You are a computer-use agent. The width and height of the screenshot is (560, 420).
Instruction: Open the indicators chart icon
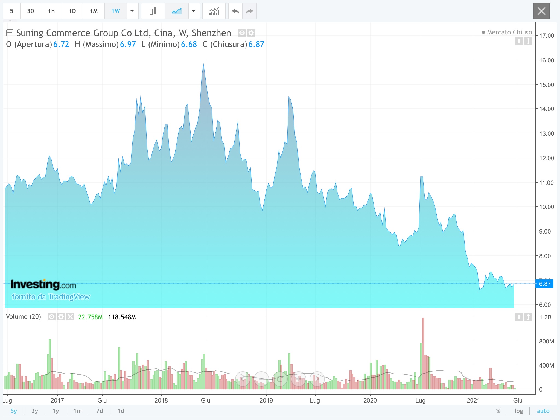(214, 11)
